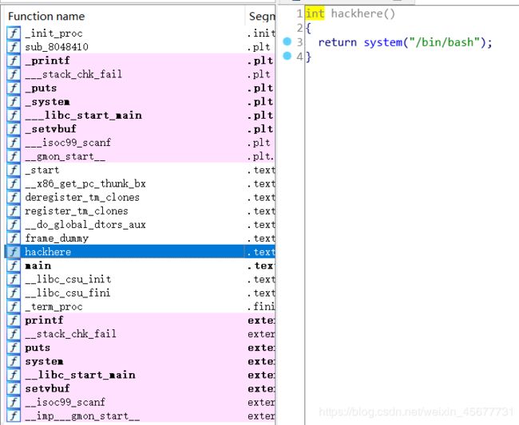The height and width of the screenshot is (425, 519).
Task: Click the function icon beside _term_proc
Action: [x=14, y=307]
